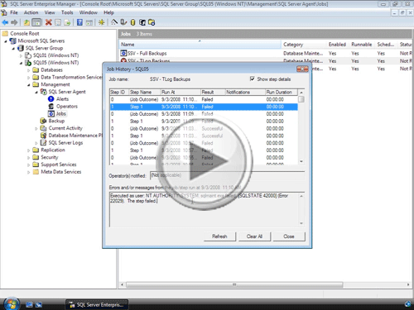Collapse the SQL05 (Windows NT) server node

[21, 63]
